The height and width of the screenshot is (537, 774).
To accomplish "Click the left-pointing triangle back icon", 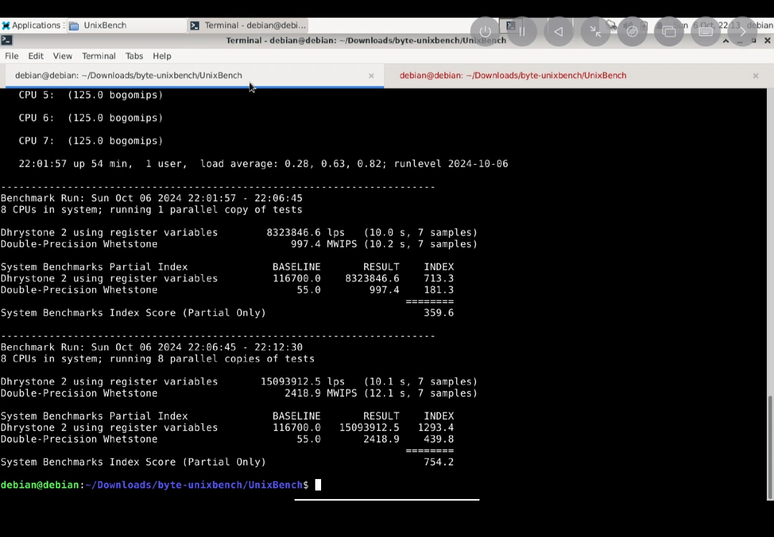I will click(558, 32).
